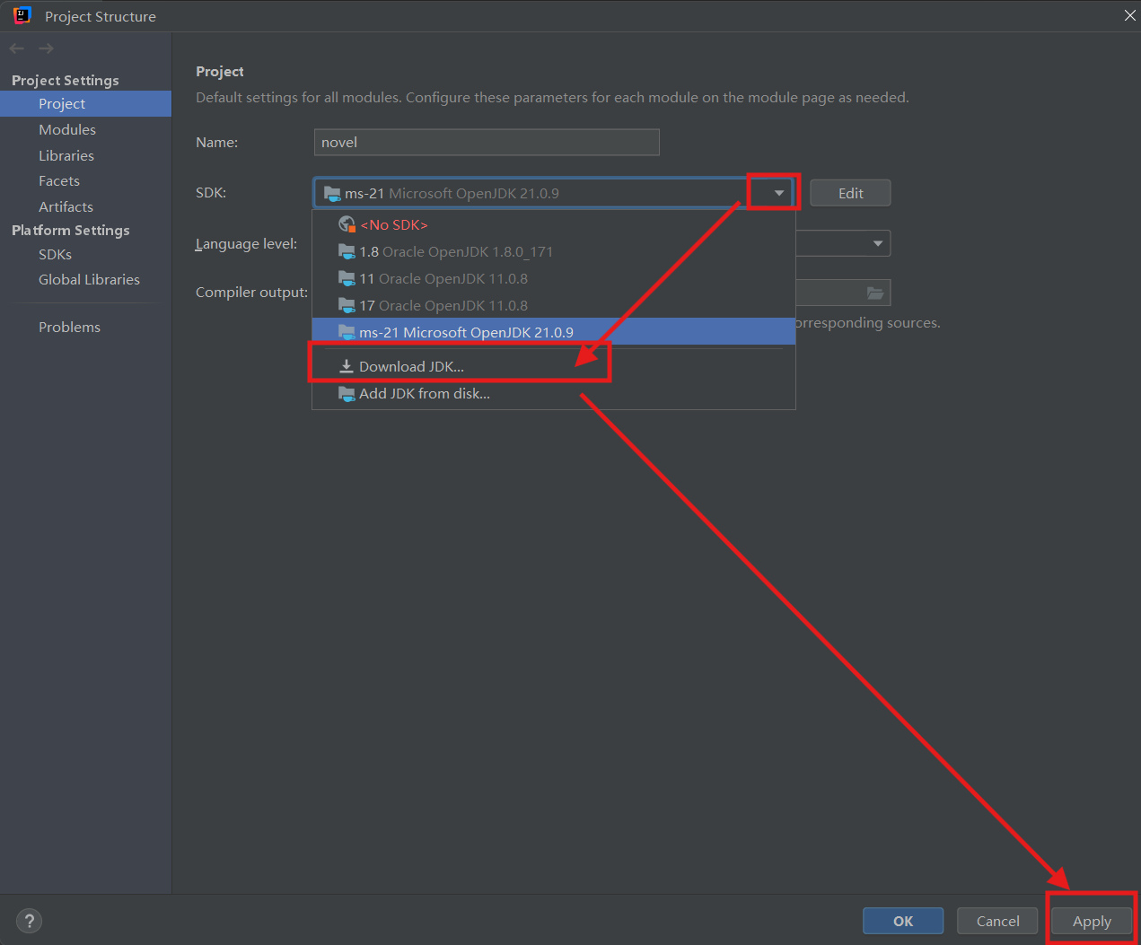The height and width of the screenshot is (945, 1141).
Task: Select Project in the sidebar
Action: point(85,103)
